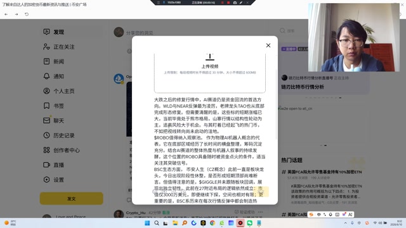Click the browser back arrow
Screen dimensions: 406x228
pyautogui.click(x=6, y=14)
